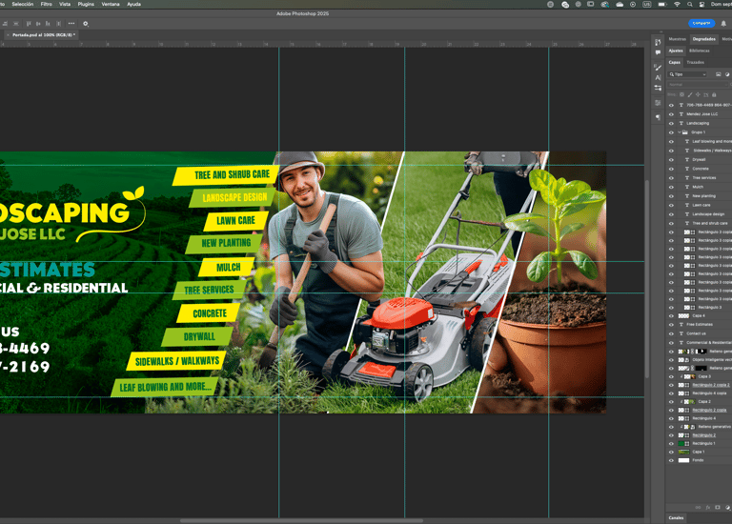Select the Capa 1 layer thumbnail
This screenshot has width=732, height=524.
point(683,453)
